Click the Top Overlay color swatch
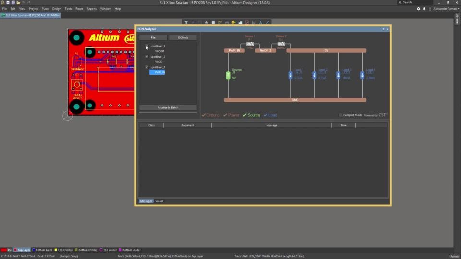 point(56,250)
